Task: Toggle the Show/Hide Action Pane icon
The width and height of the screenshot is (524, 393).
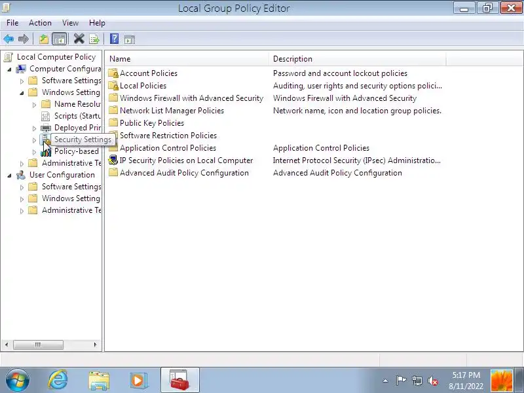Action: 130,39
